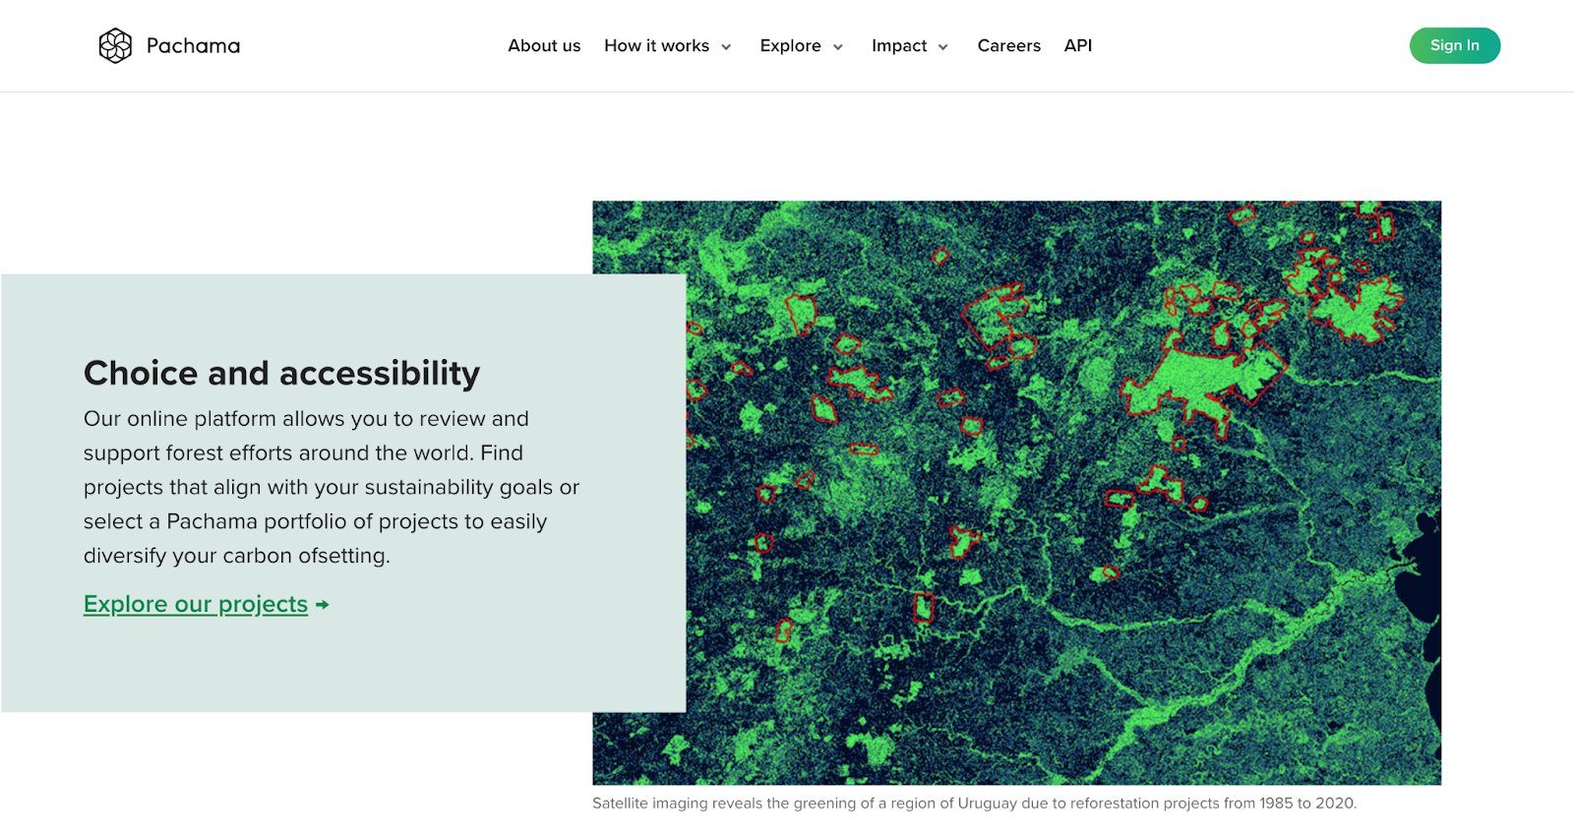Click the Uruguay satellite forest image
This screenshot has height=837, width=1574.
pos(1016,493)
